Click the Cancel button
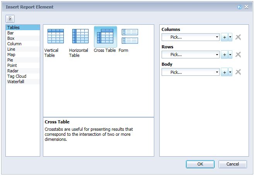 [233, 164]
